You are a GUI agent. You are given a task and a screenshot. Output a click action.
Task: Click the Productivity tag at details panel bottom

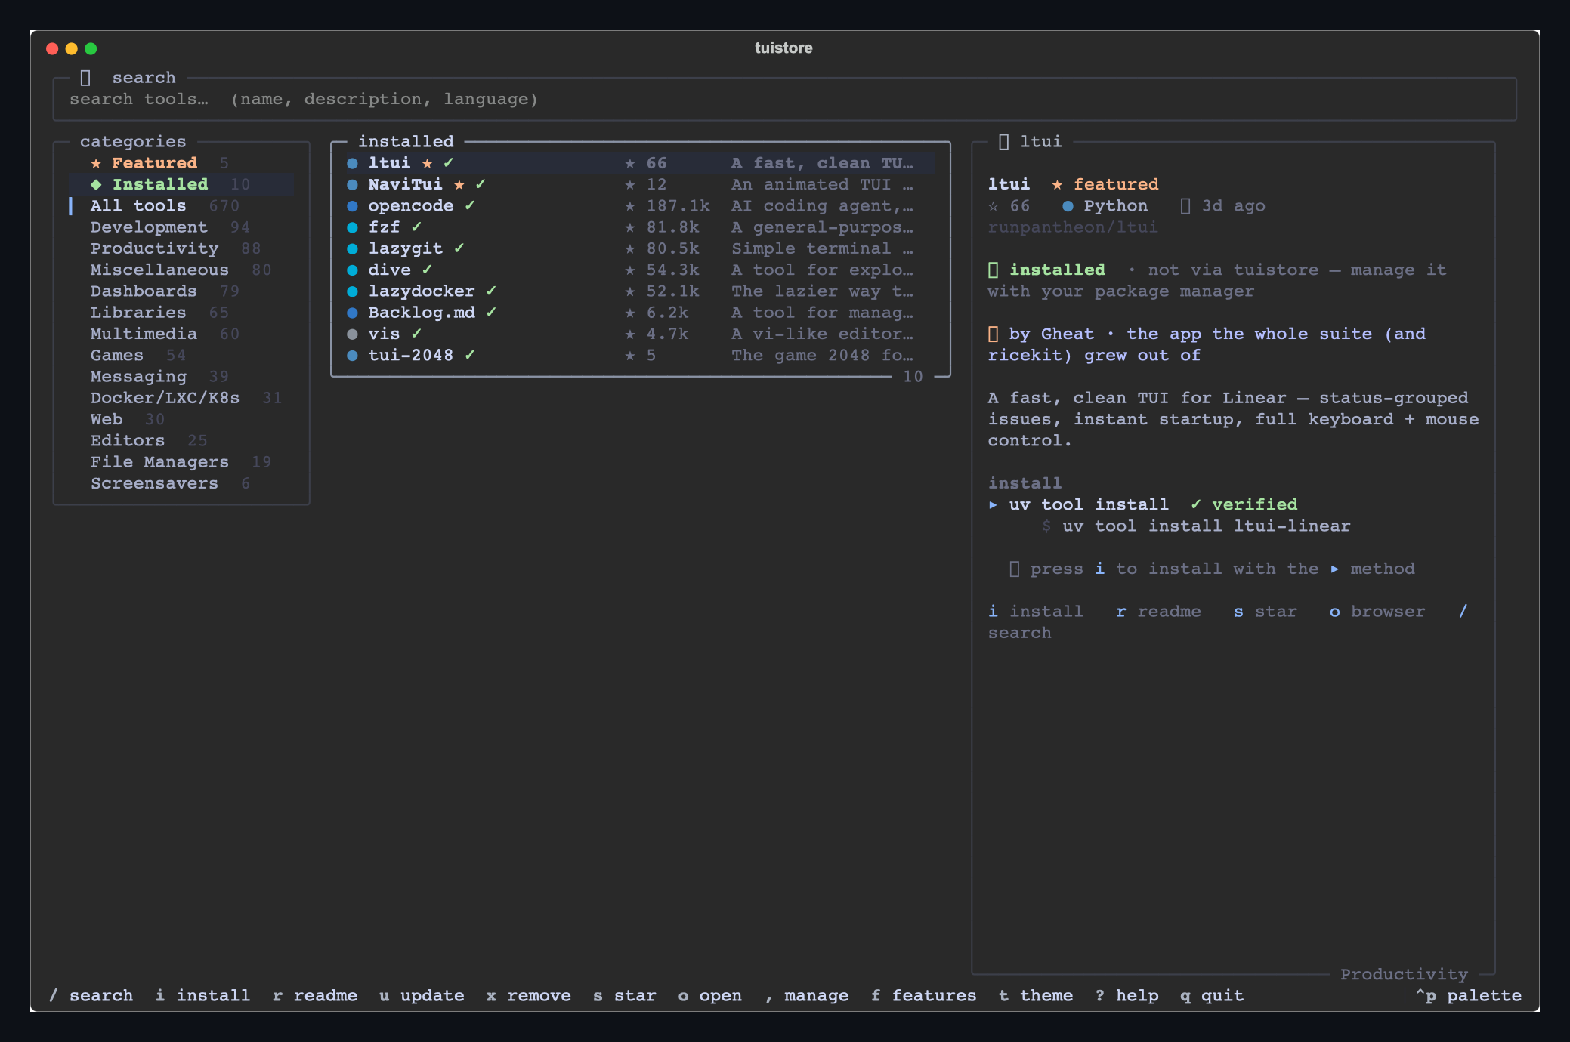1404,974
